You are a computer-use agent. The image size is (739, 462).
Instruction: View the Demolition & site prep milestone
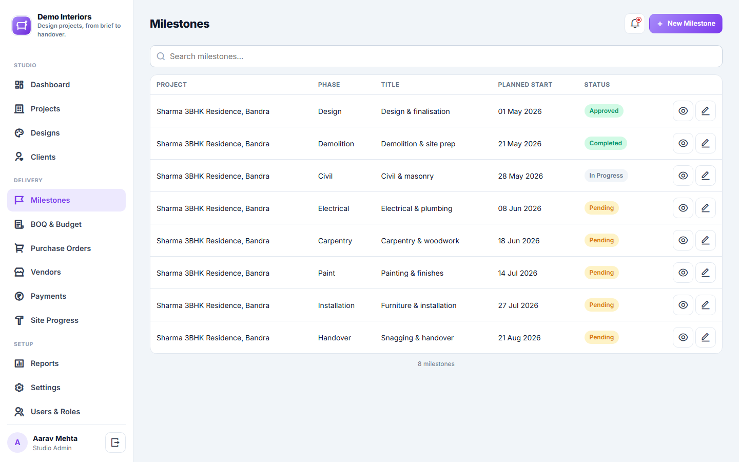pyautogui.click(x=683, y=143)
